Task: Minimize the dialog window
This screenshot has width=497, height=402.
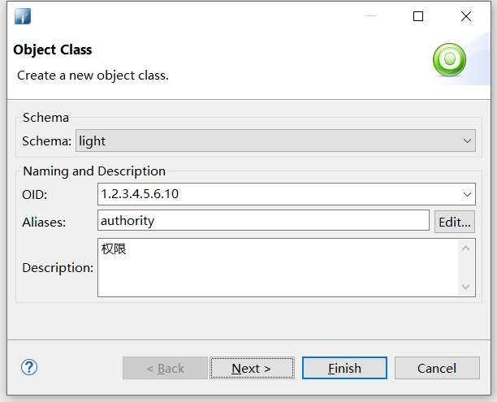Action: [370, 16]
